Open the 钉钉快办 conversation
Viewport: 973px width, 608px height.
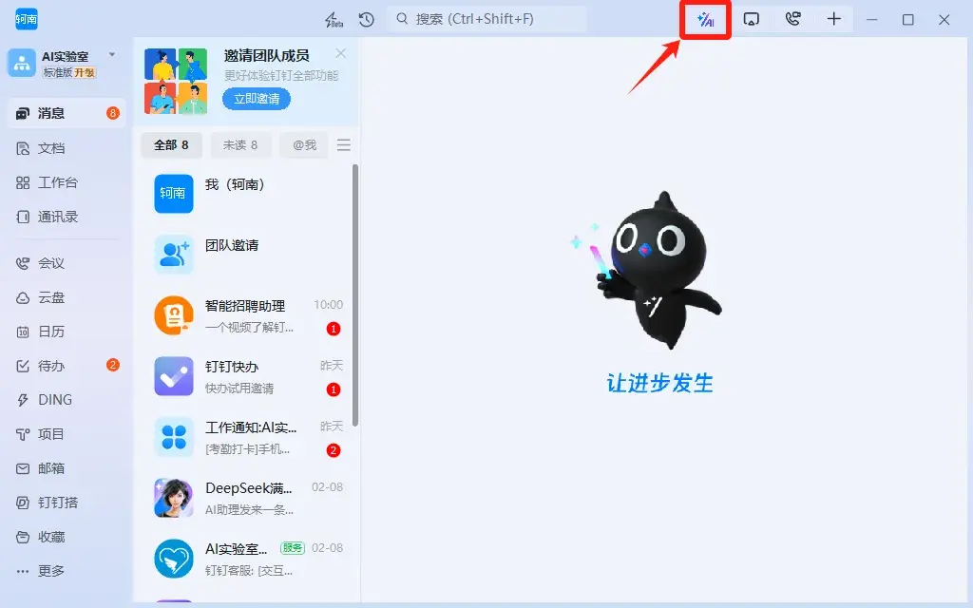(246, 376)
